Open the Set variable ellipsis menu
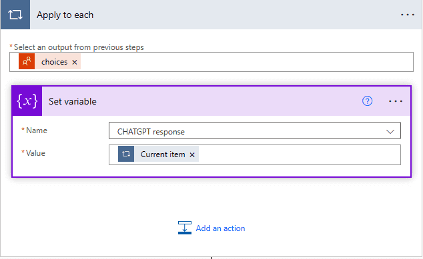 coord(396,101)
